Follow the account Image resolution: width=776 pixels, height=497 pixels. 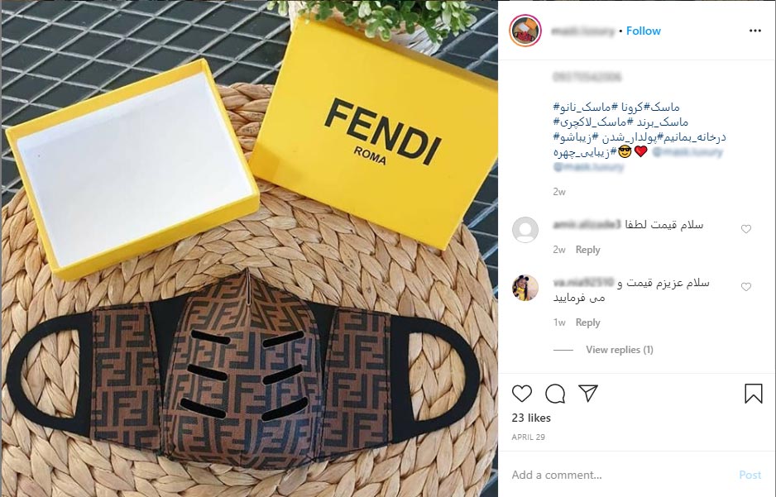(x=644, y=31)
